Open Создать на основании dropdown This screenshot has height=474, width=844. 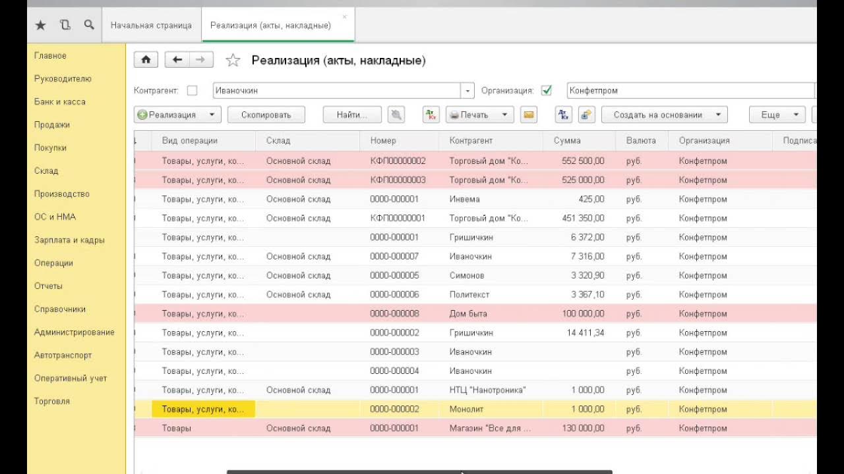(665, 115)
